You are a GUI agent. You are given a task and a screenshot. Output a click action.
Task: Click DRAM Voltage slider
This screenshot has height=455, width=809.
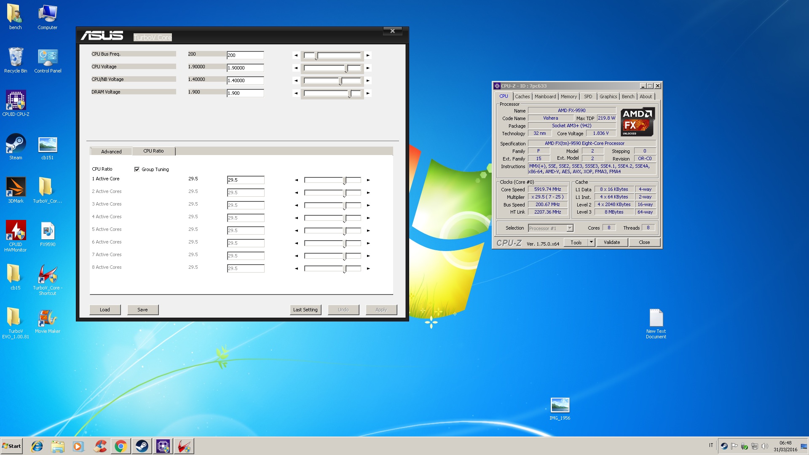pos(332,93)
